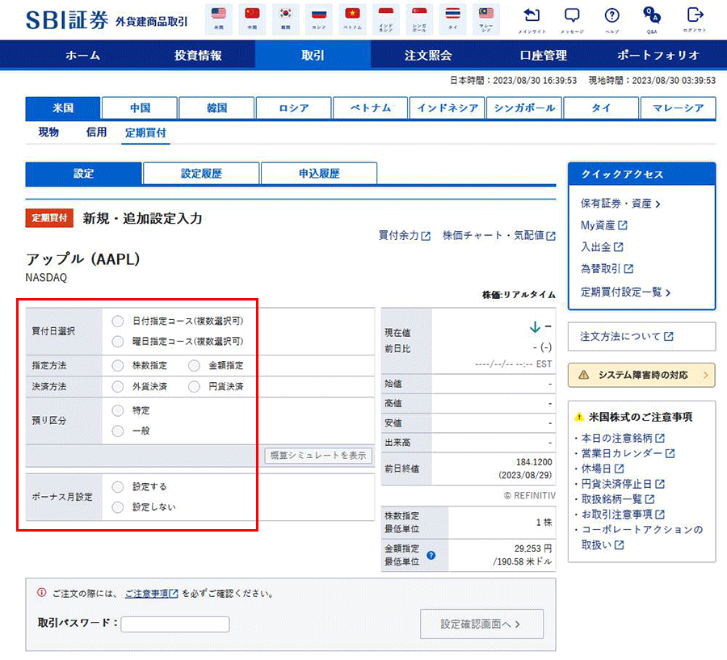Click 設定確認画面へ button
The image size is (727, 660).
pos(481,624)
